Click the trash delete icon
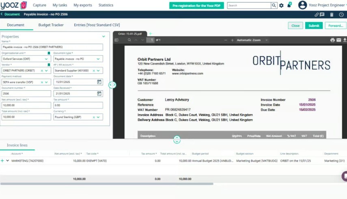Viewport: 347px width, 199px height. [x=332, y=15]
